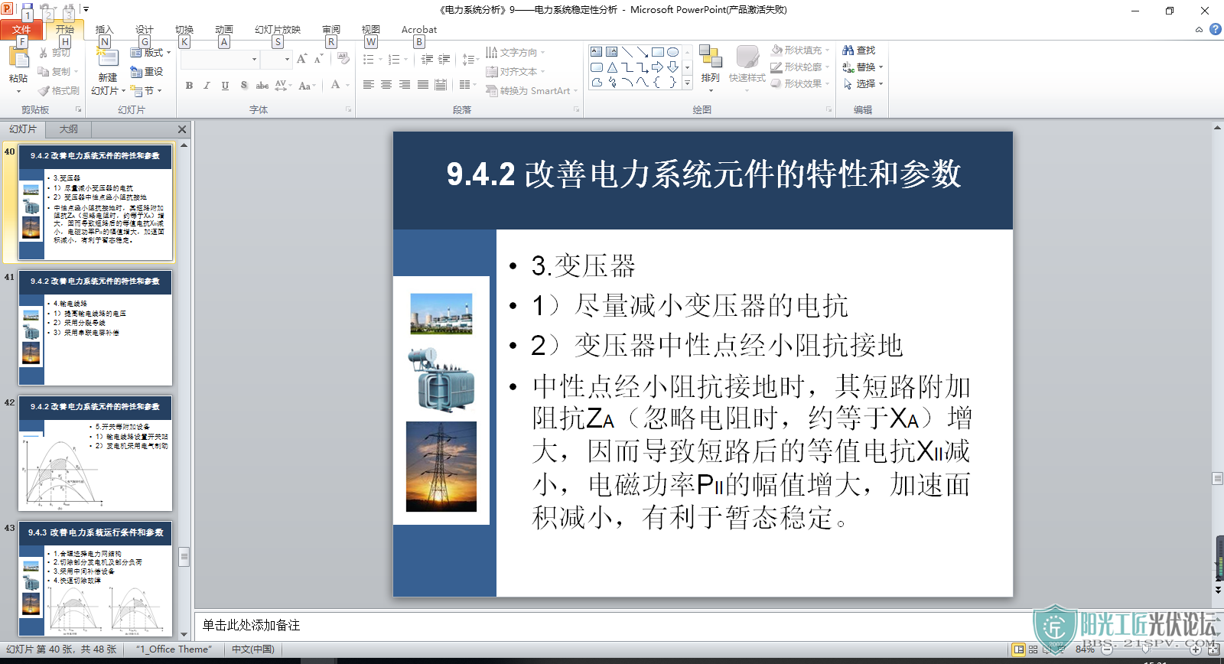1224x664 pixels.
Task: Click the Align Text (对齐文本) button
Action: click(x=516, y=72)
